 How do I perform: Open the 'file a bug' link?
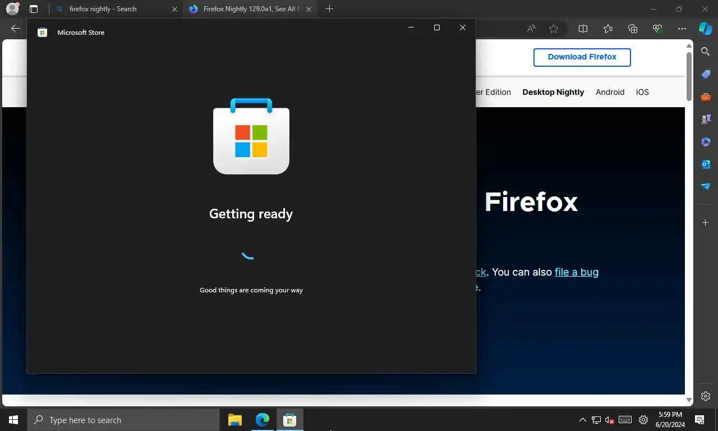577,272
